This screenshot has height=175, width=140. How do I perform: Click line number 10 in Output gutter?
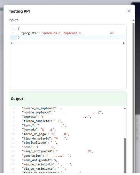13,134
